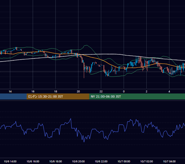The image size is (185, 164).
Task: Click the 10/6 18:00 date label
Action: point(55,161)
